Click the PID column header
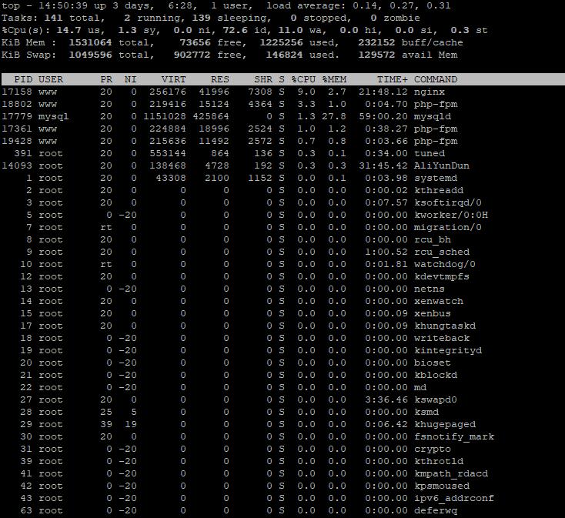565x518 pixels. 23,79
